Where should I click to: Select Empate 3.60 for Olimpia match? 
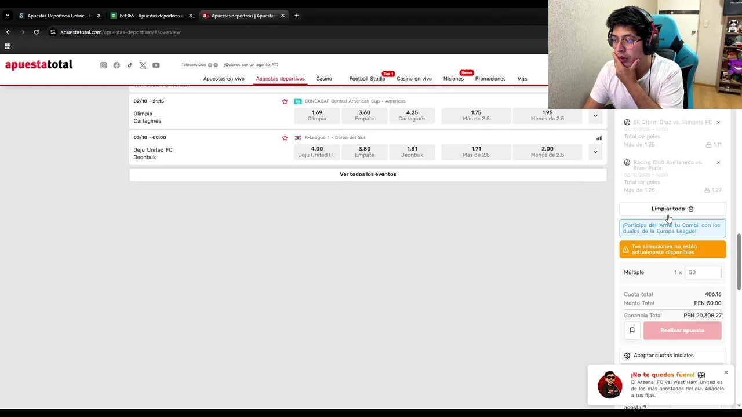coord(365,116)
